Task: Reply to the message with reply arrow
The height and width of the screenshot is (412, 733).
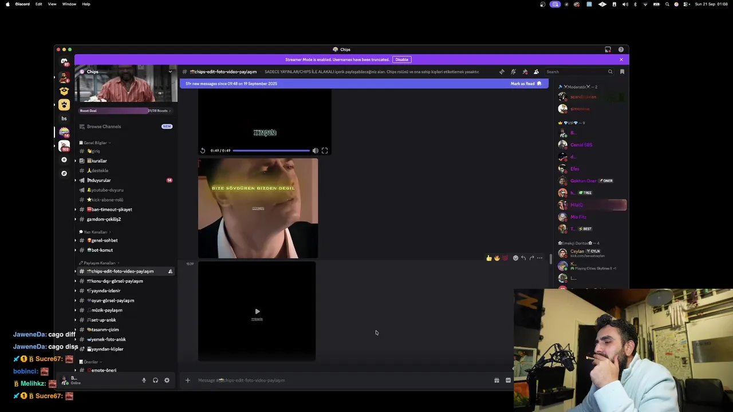Action: coord(523,258)
